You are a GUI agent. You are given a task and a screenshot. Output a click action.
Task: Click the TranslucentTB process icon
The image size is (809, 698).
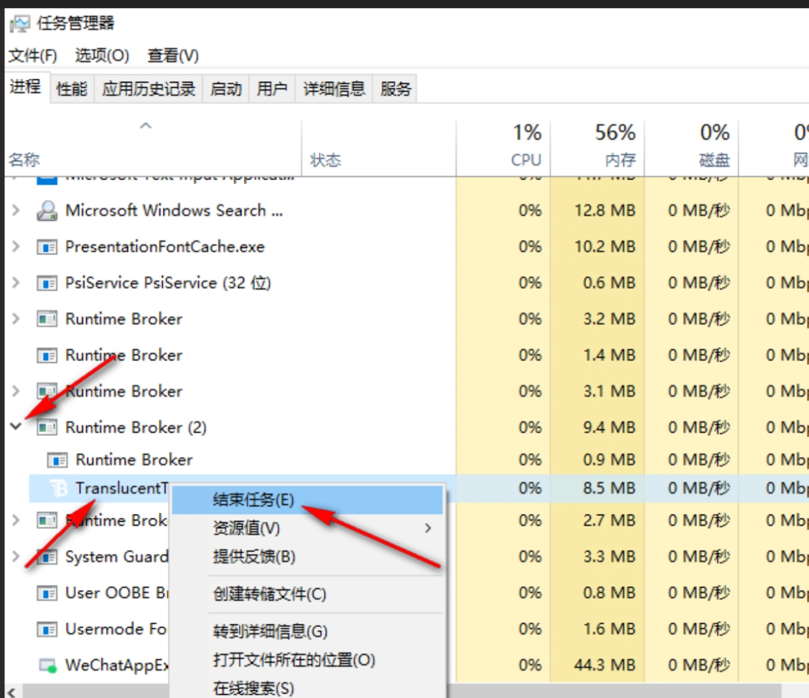(x=58, y=489)
